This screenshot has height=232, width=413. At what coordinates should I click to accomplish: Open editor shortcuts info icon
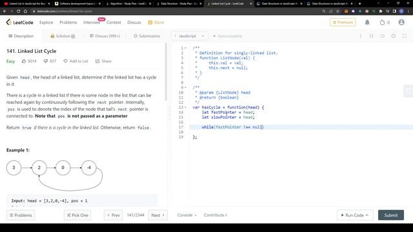[x=360, y=36]
